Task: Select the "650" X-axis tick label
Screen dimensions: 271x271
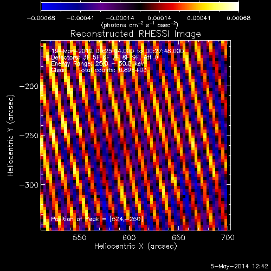Action: click(x=178, y=237)
